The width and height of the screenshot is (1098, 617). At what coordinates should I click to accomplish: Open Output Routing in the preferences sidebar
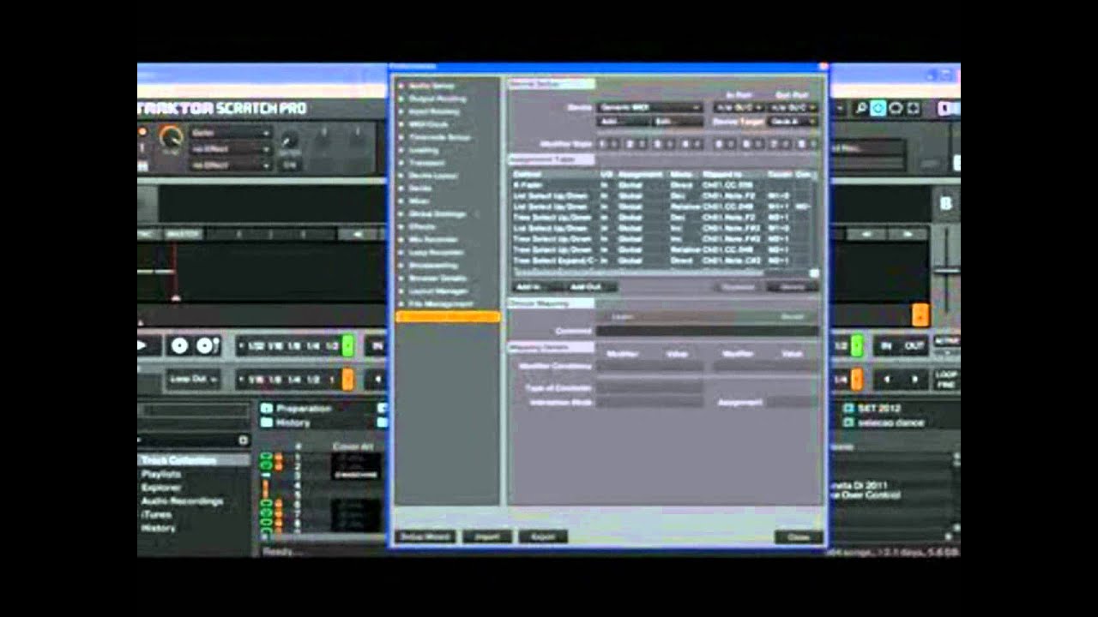point(437,99)
